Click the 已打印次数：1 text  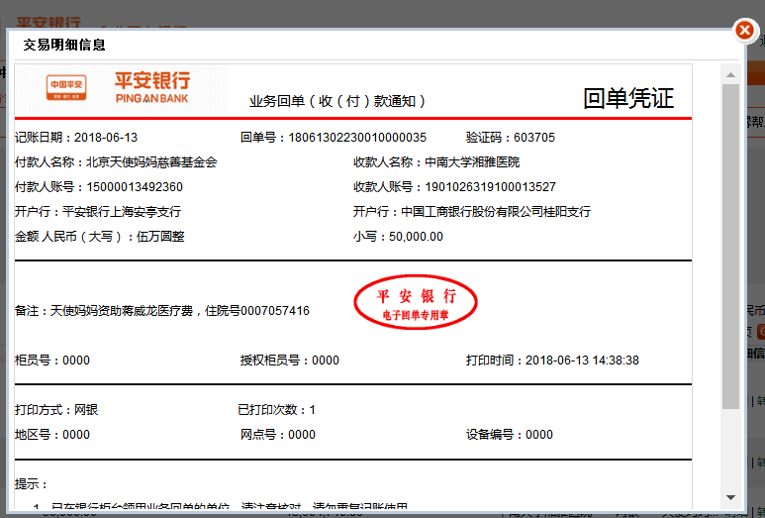point(277,410)
